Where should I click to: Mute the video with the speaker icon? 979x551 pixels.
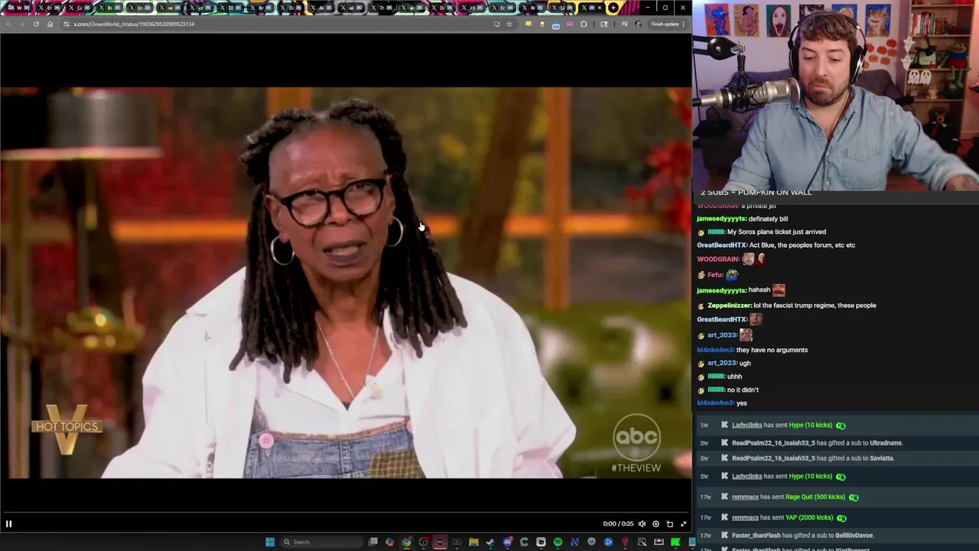point(642,523)
